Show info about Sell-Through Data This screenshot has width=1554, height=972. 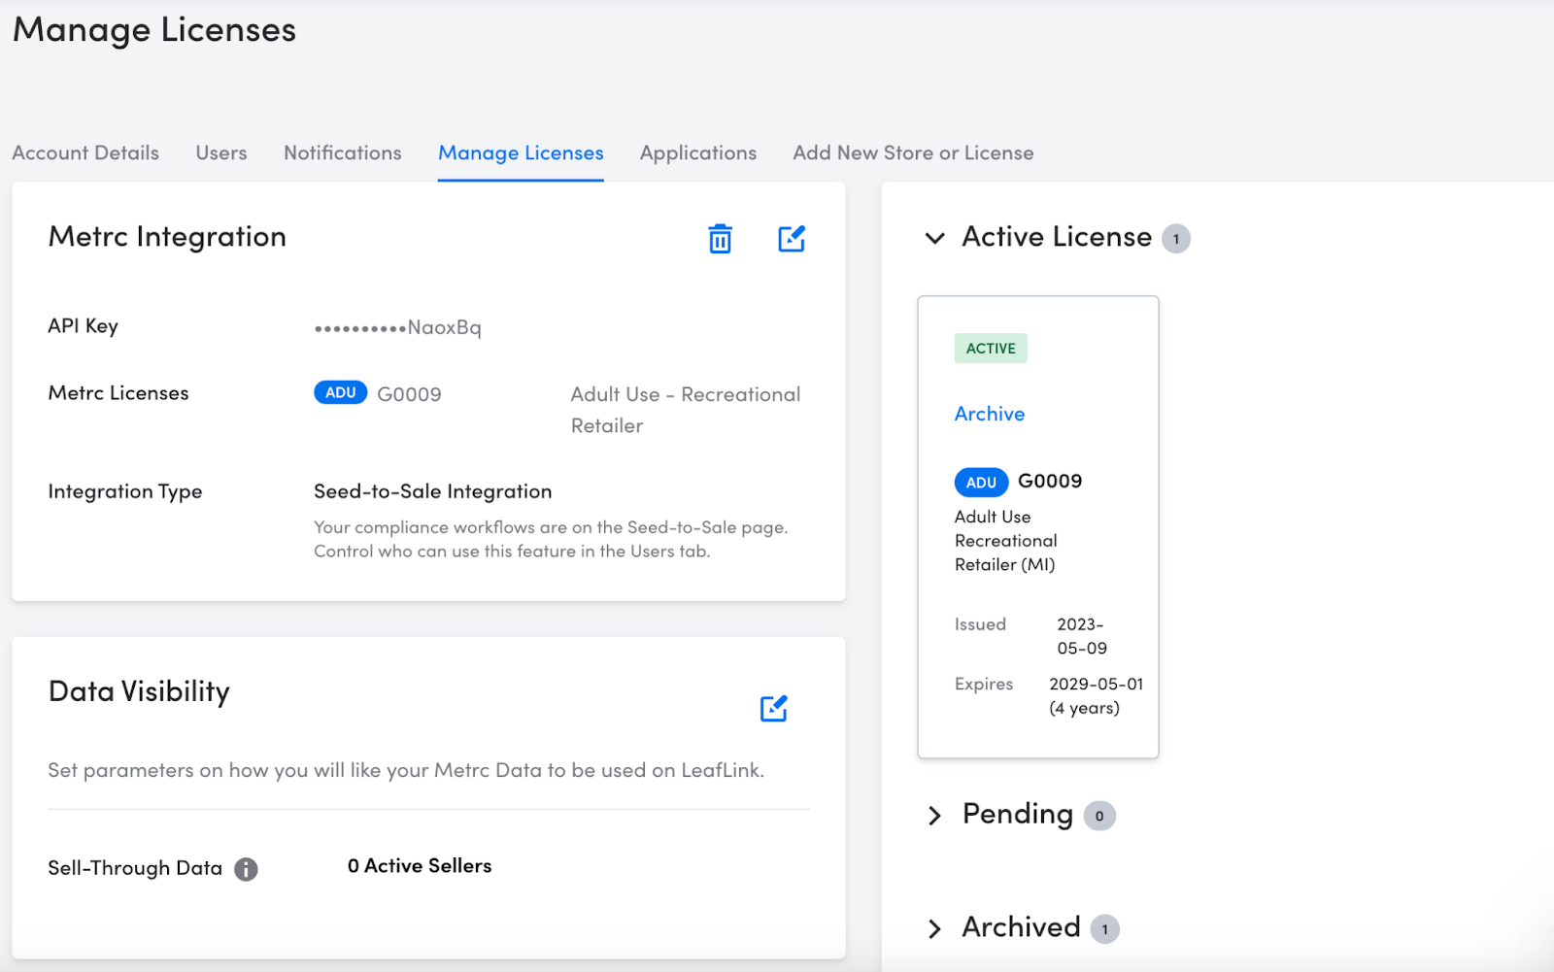[247, 869]
